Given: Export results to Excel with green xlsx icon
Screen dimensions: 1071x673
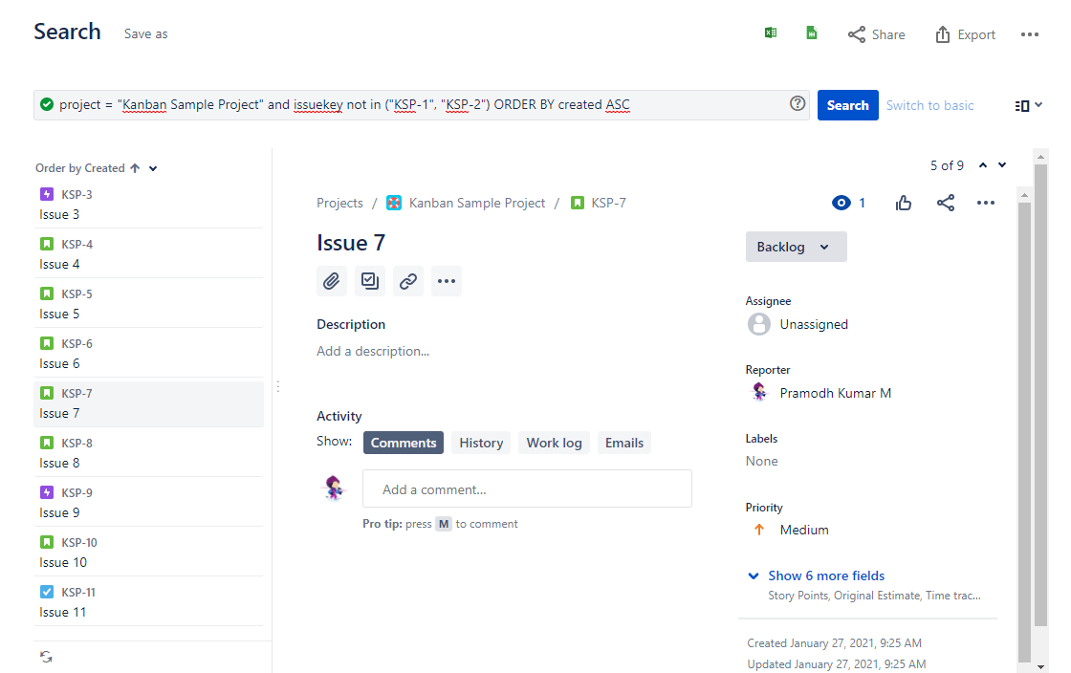Looking at the screenshot, I should [771, 32].
